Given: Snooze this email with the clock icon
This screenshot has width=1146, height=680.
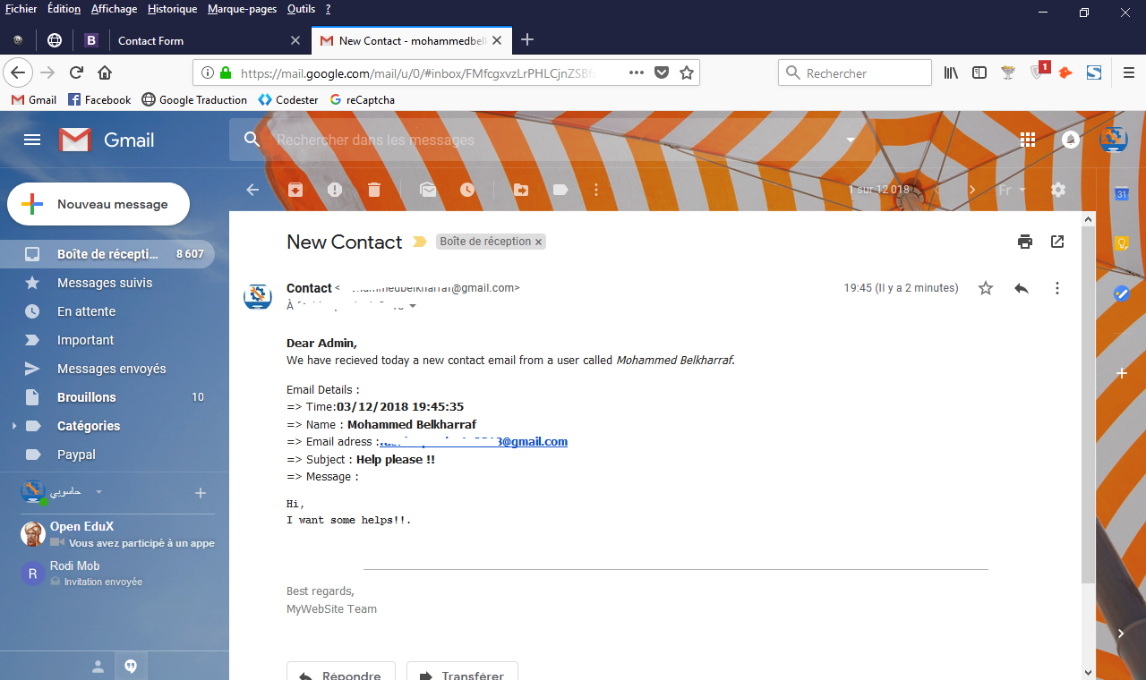Looking at the screenshot, I should pos(467,190).
